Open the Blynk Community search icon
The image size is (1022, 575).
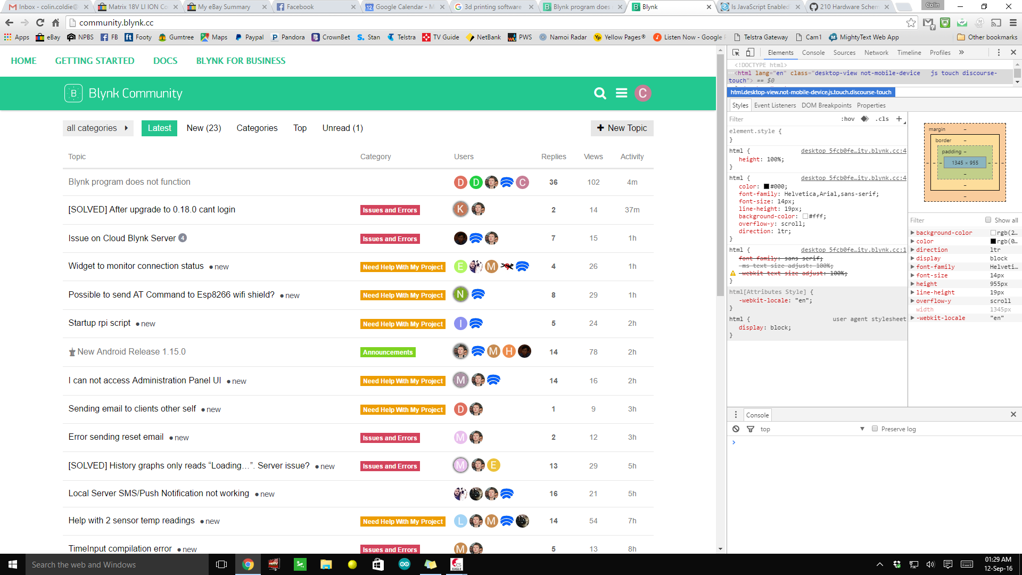click(600, 93)
